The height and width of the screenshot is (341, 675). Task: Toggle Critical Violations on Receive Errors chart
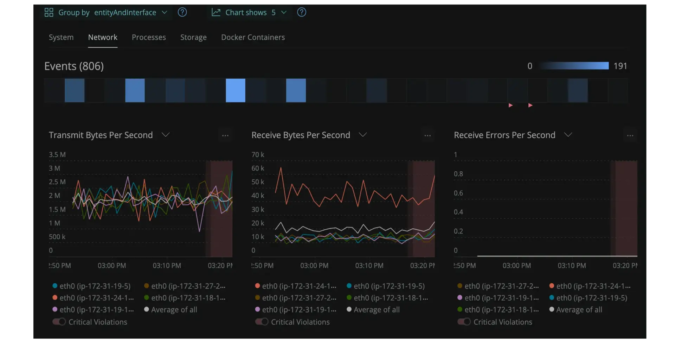click(x=464, y=322)
